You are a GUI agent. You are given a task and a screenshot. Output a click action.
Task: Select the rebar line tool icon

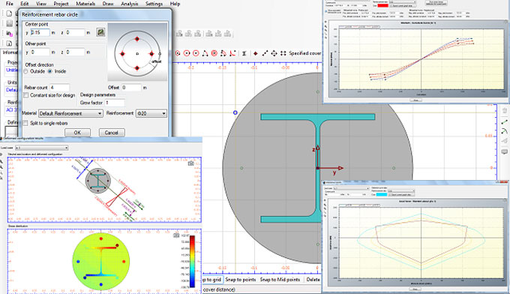pos(265,53)
